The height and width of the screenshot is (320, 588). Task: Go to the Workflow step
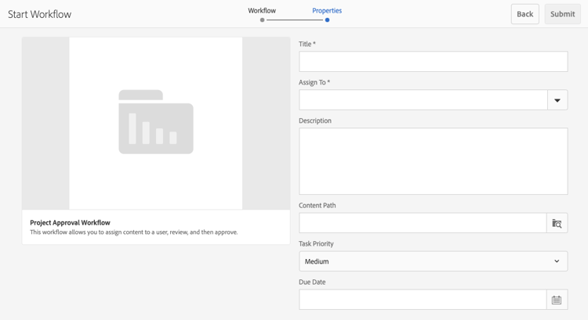262,10
